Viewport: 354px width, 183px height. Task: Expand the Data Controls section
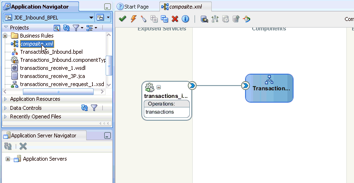(x=6, y=108)
